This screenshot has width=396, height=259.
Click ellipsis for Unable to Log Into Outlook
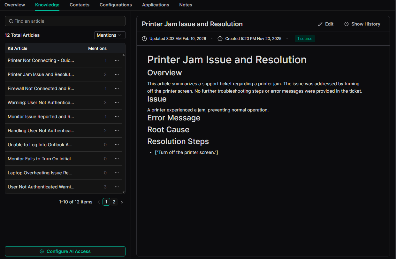117,145
